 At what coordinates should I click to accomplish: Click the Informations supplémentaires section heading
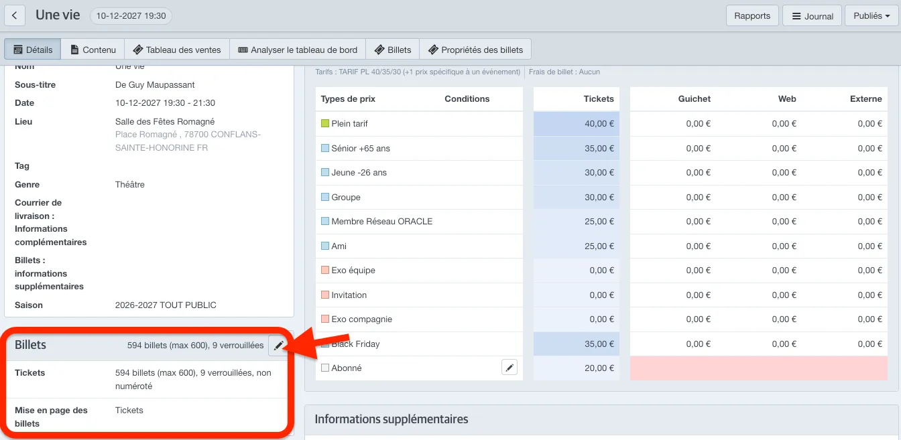tap(392, 419)
